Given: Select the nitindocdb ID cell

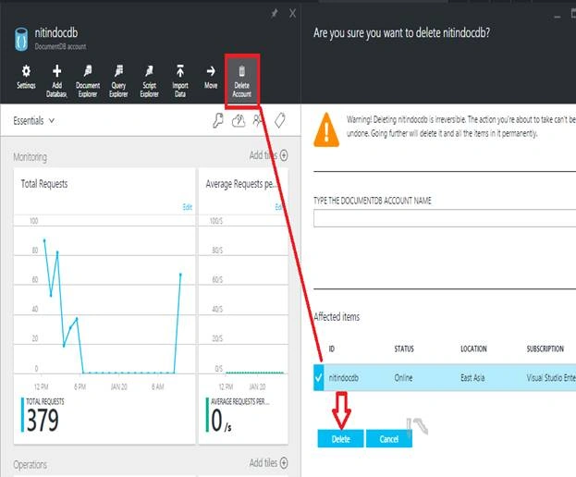Looking at the screenshot, I should pos(343,377).
